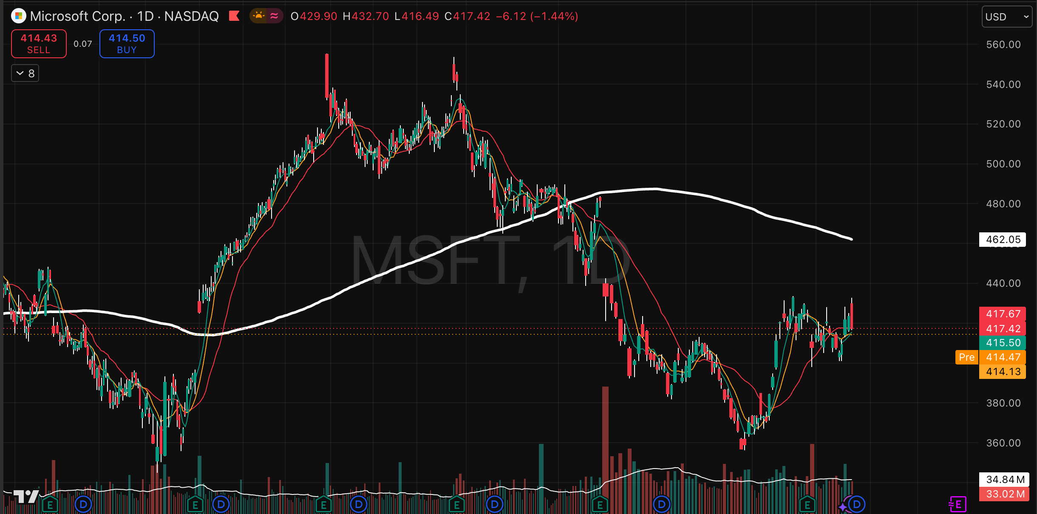Click the third earnings E marker from left
Screen dimensions: 1037x514
tap(324, 505)
